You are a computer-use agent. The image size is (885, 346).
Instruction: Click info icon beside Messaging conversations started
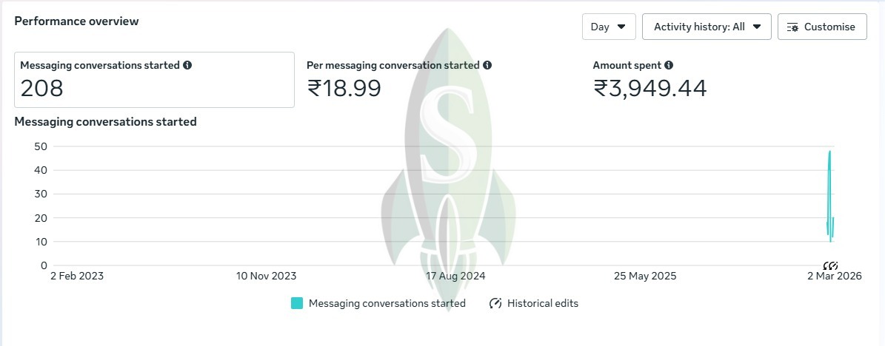(x=187, y=65)
